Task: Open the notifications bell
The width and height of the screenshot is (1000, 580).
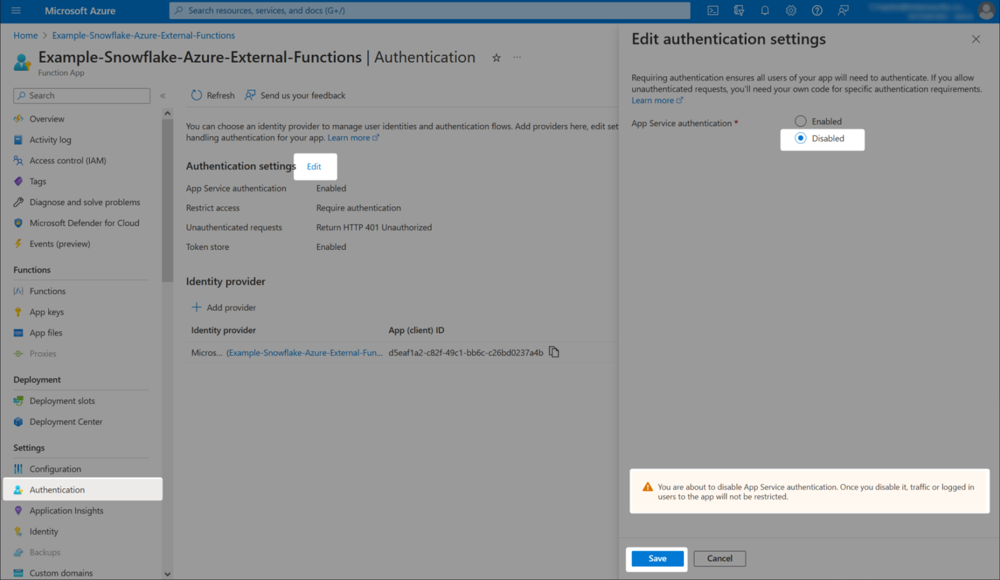Action: pos(764,10)
